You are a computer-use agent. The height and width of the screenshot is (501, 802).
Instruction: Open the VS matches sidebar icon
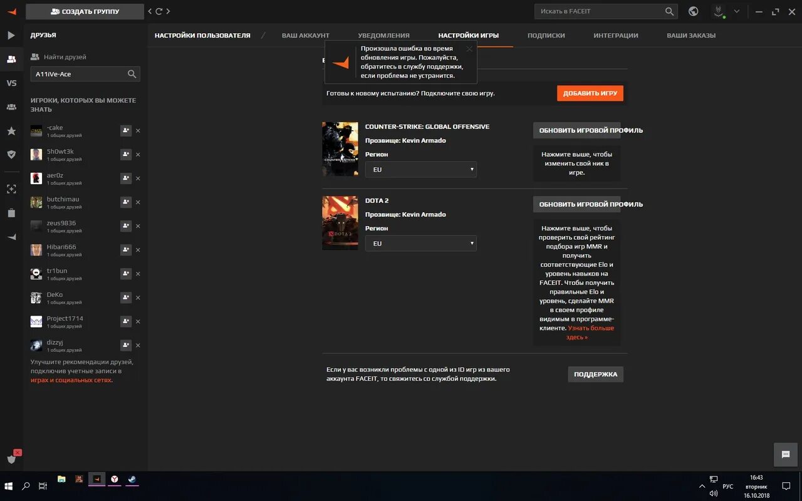pyautogui.click(x=11, y=83)
